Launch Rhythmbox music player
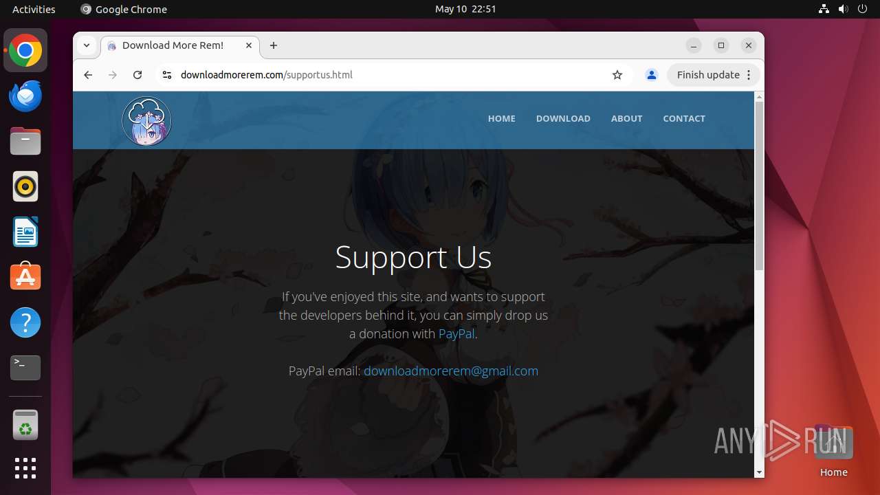880x495 pixels. [x=25, y=186]
